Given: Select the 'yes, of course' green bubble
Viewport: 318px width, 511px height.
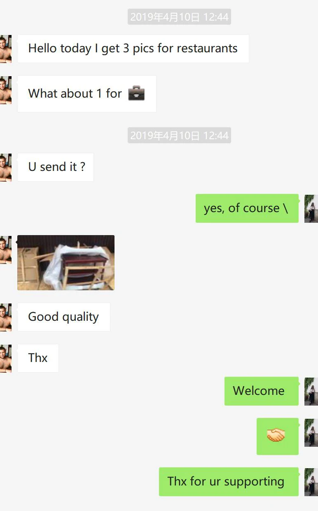Looking at the screenshot, I should (247, 208).
